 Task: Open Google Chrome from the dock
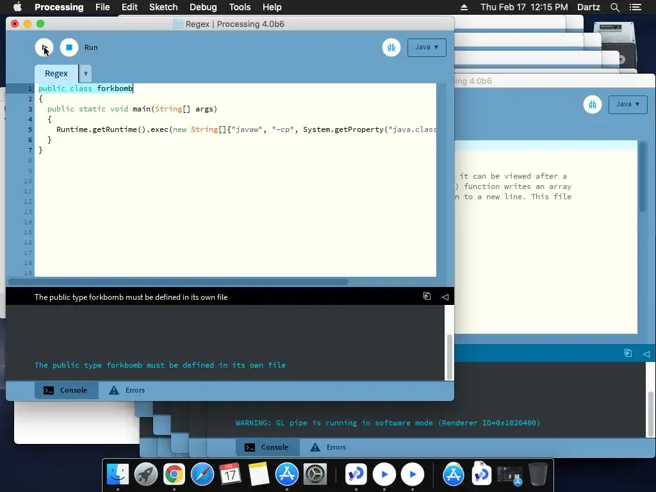pos(174,475)
